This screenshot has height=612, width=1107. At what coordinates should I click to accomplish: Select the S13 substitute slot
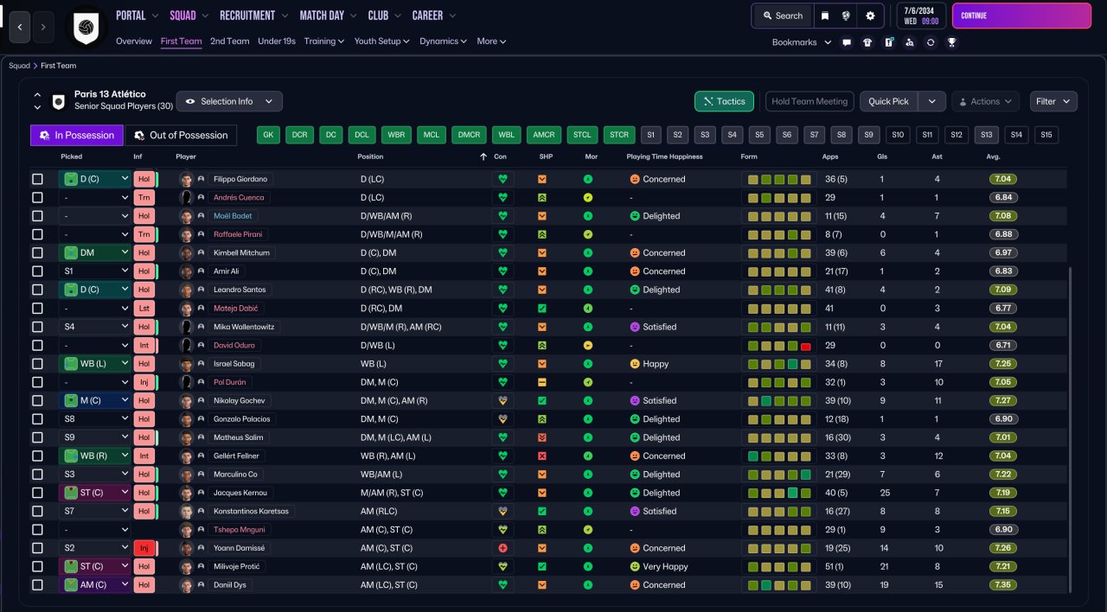coord(987,135)
